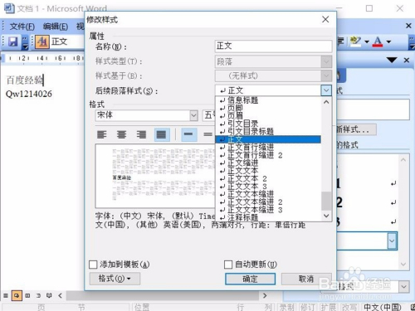Select highlighted 正文 in the style list
The height and width of the screenshot is (311, 415).
(x=268, y=139)
